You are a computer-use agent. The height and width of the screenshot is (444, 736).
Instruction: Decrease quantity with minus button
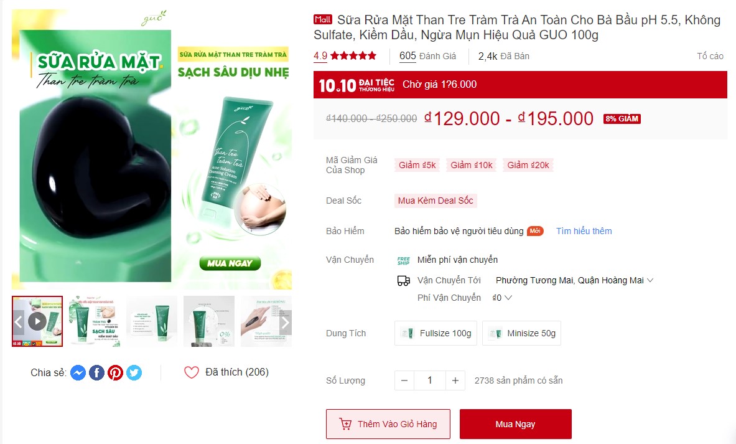404,380
